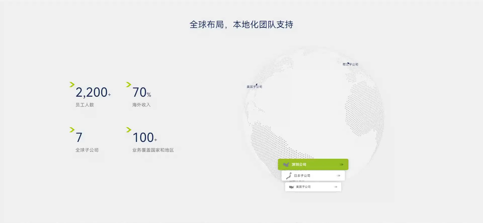Click the 70% figure
This screenshot has height=223, width=483.
(x=142, y=92)
